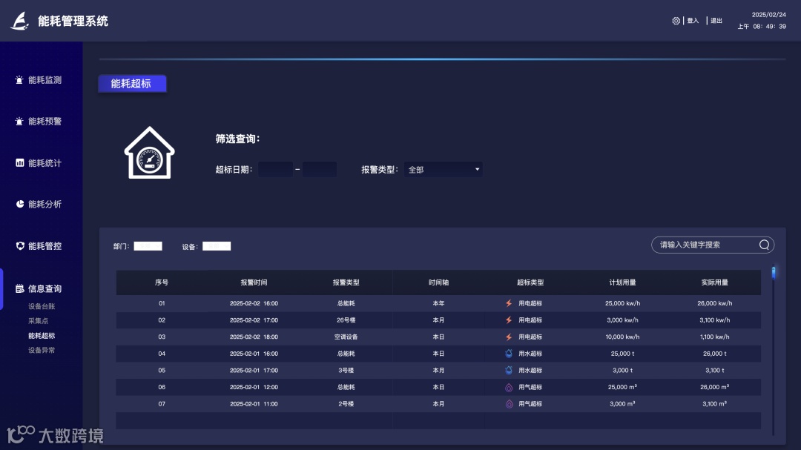
Task: Click the 26,000 m³ actual usage cell
Action: (714, 387)
